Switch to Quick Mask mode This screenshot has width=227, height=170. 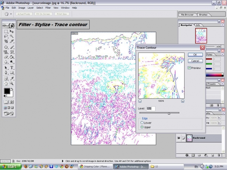pos(12,102)
